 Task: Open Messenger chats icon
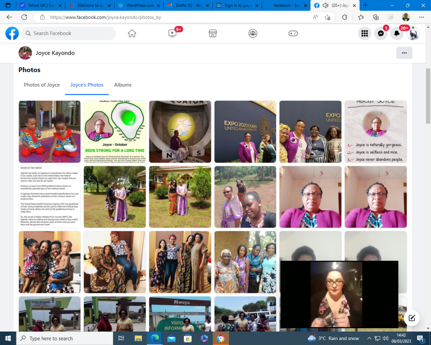click(x=380, y=34)
